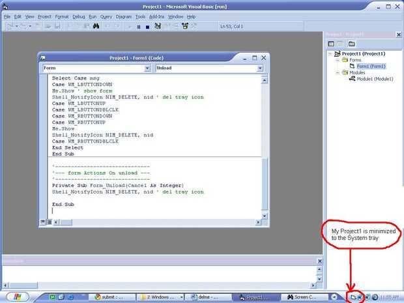Click code window vertical scroll up arrow
The width and height of the screenshot is (404, 303).
[x=265, y=80]
